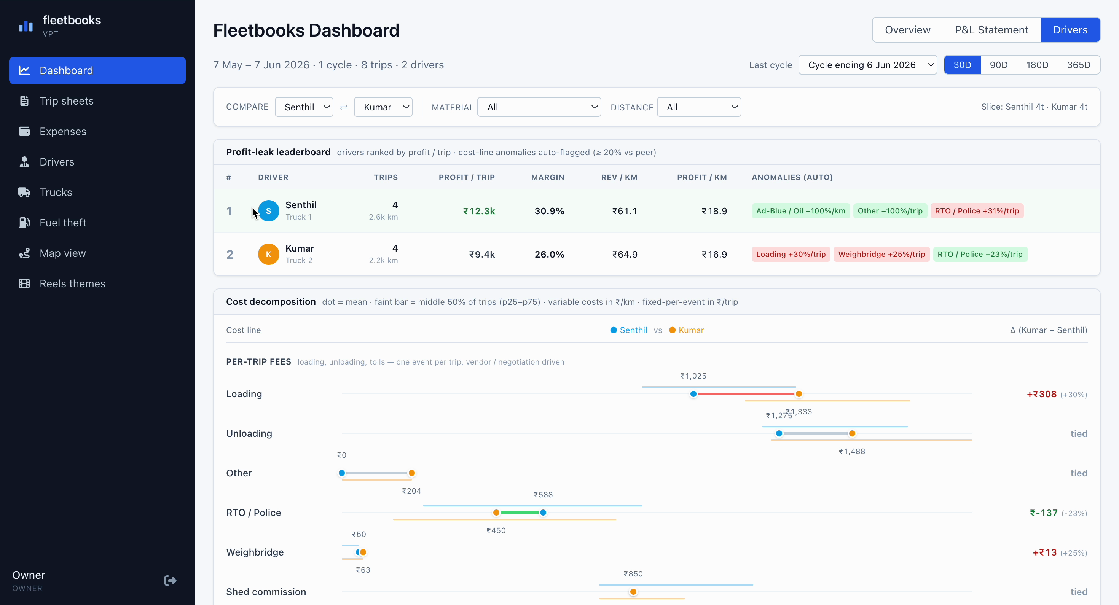Click the Loading +30%/trip anomaly badge
Image resolution: width=1119 pixels, height=605 pixels.
pyautogui.click(x=791, y=254)
